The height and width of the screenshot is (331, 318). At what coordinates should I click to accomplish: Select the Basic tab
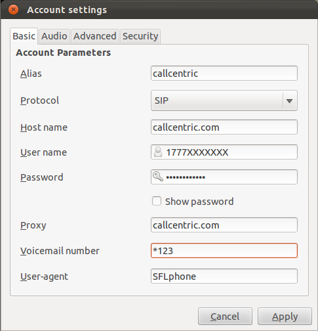pyautogui.click(x=24, y=36)
